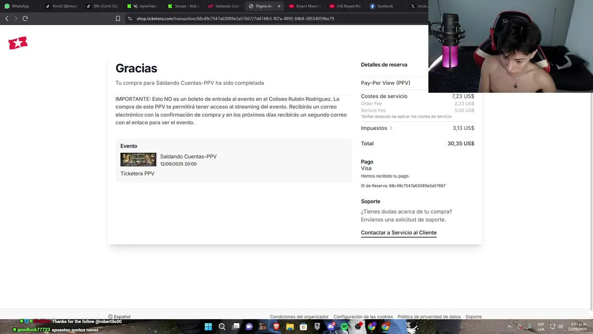Open the Stream - Kick tab
Viewport: 593px width, 334px height.
click(184, 6)
